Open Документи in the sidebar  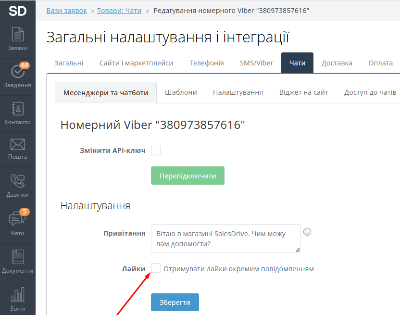point(17,262)
